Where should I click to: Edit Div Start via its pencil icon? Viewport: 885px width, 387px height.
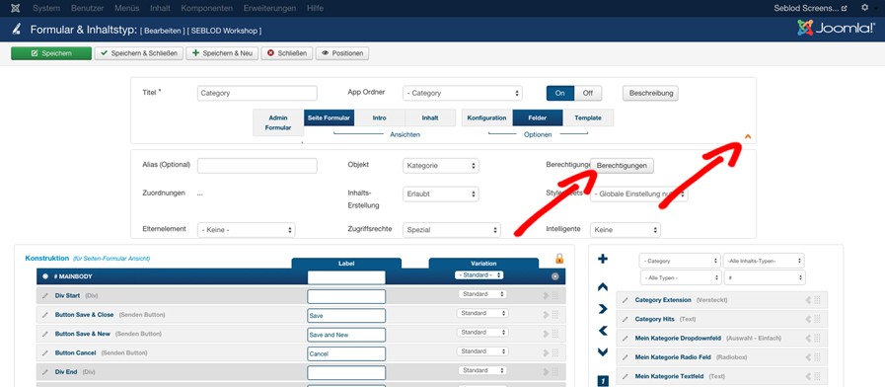(45, 296)
